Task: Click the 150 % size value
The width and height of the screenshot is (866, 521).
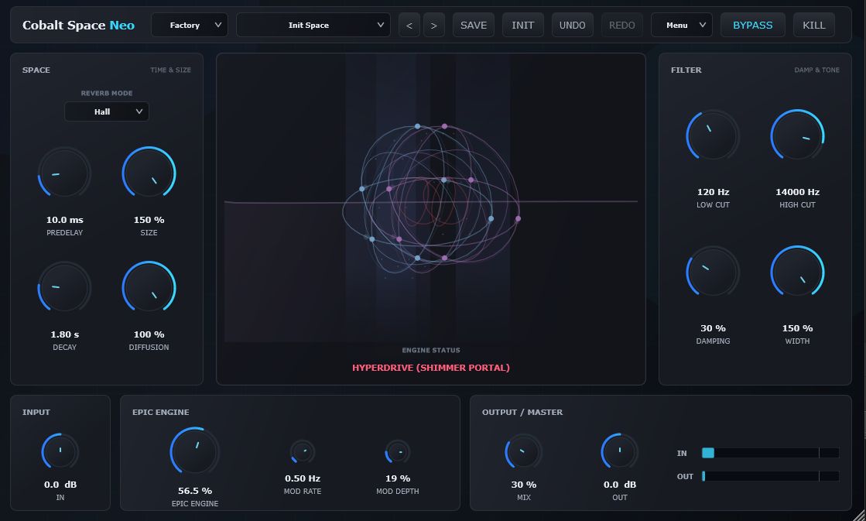Action: (149, 220)
